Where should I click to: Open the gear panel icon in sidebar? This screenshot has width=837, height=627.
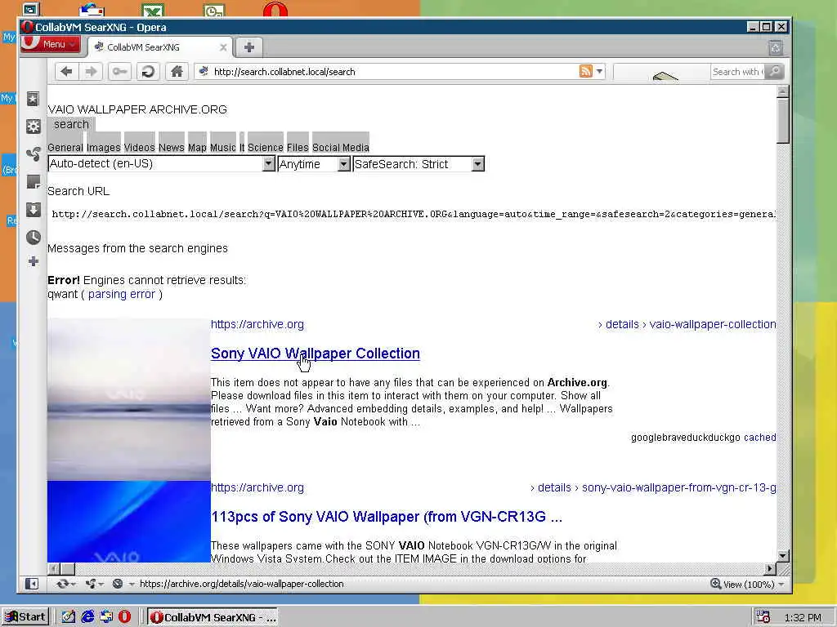click(x=33, y=127)
